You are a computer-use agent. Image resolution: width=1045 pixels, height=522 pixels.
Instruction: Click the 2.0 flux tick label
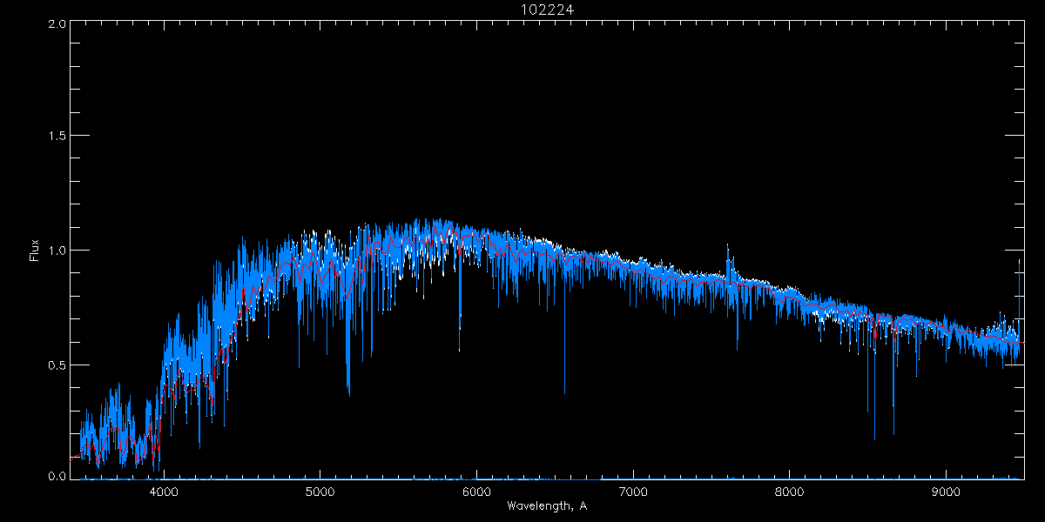(57, 24)
